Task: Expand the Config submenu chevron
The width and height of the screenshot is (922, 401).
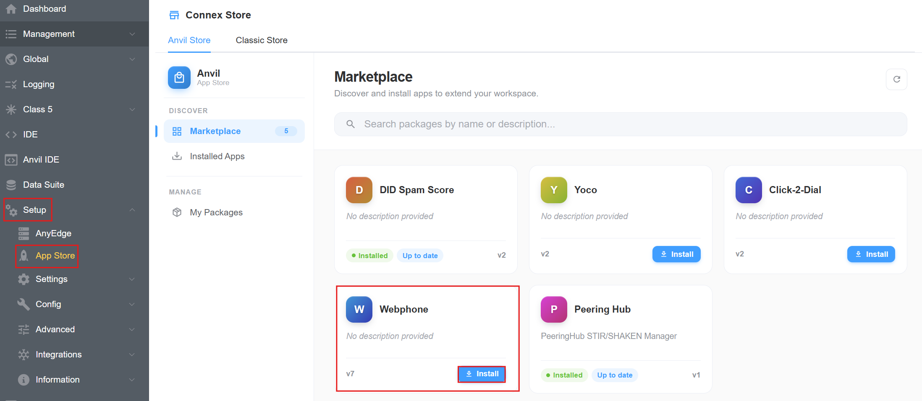Action: (132, 304)
